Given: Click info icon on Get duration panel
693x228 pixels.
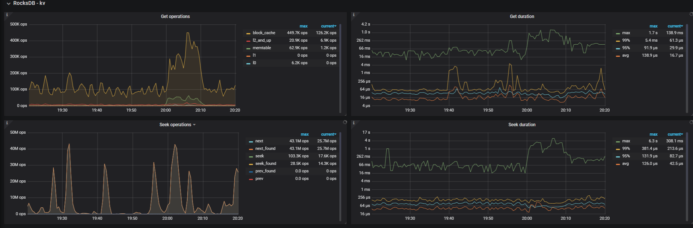Looking at the screenshot, I should tap(354, 15).
